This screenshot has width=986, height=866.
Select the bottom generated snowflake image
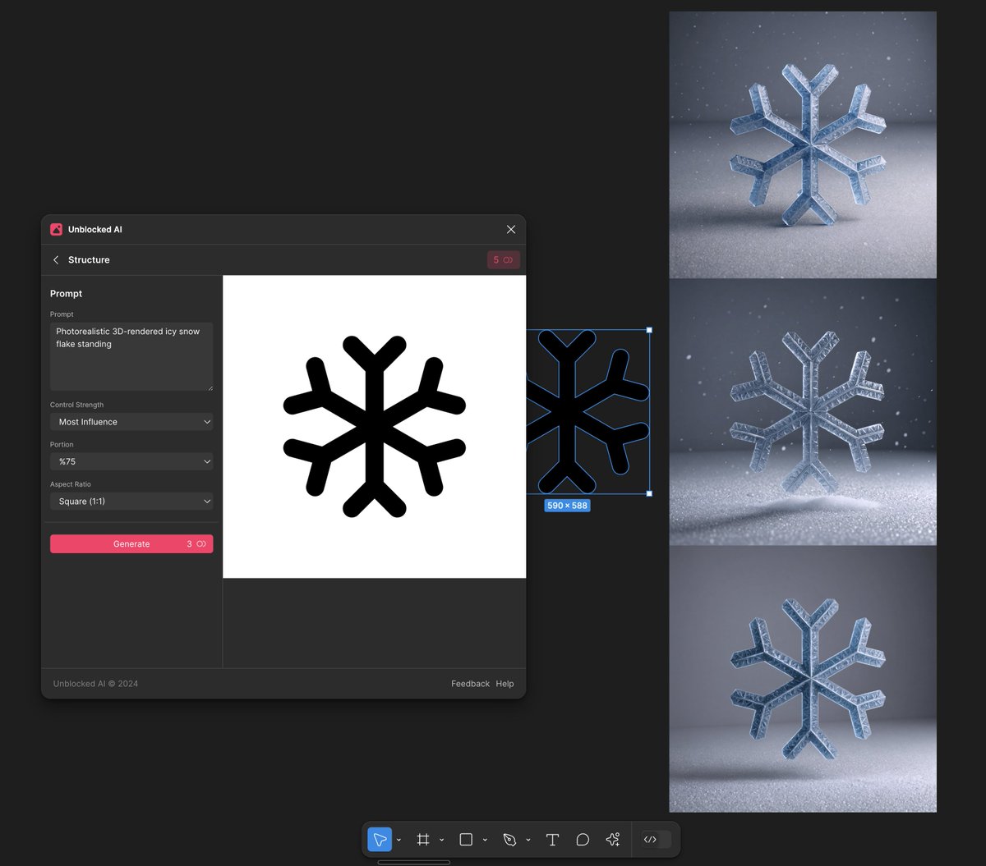click(x=803, y=679)
